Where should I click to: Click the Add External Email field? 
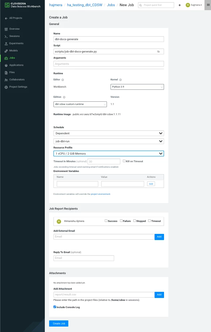(x=104, y=237)
